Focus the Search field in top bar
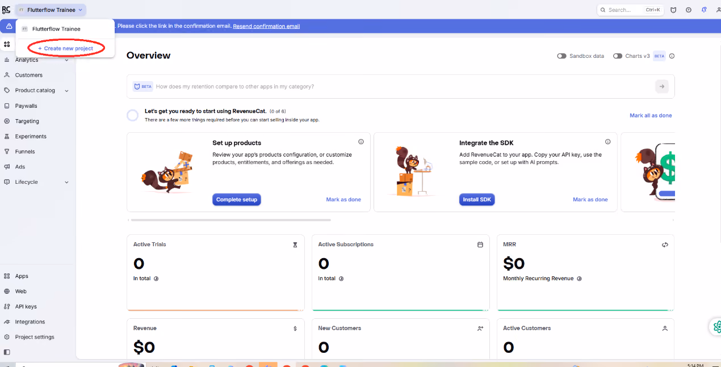Viewport: 721px width, 367px height. pos(630,10)
